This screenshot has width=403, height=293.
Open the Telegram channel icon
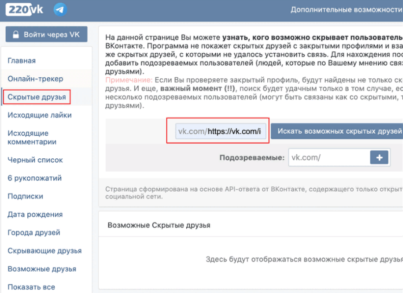click(x=60, y=10)
